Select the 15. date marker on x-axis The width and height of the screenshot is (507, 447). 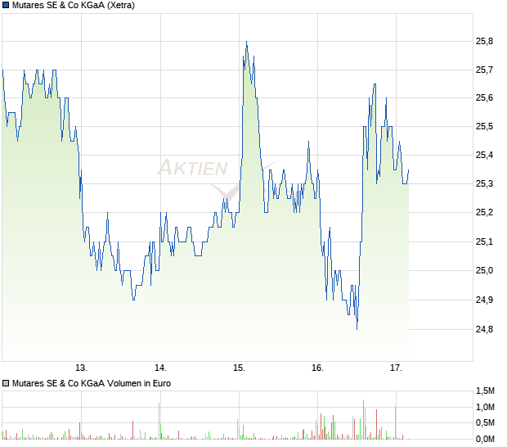[x=240, y=368]
